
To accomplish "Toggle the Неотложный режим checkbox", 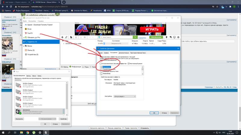I will coord(129,64).
